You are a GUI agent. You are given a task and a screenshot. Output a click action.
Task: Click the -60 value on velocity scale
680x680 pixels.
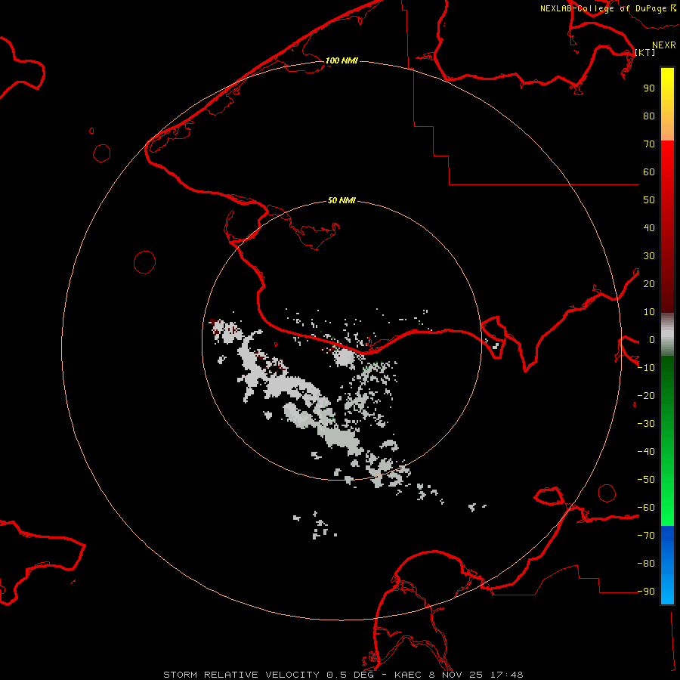coord(646,508)
